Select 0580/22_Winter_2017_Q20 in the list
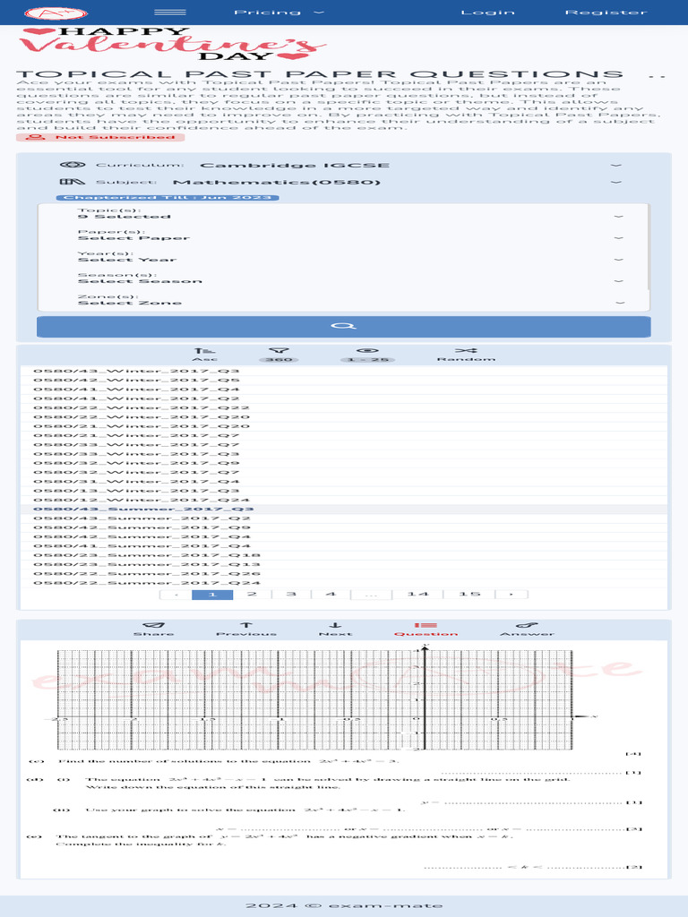Image resolution: width=688 pixels, height=917 pixels. coord(344,417)
